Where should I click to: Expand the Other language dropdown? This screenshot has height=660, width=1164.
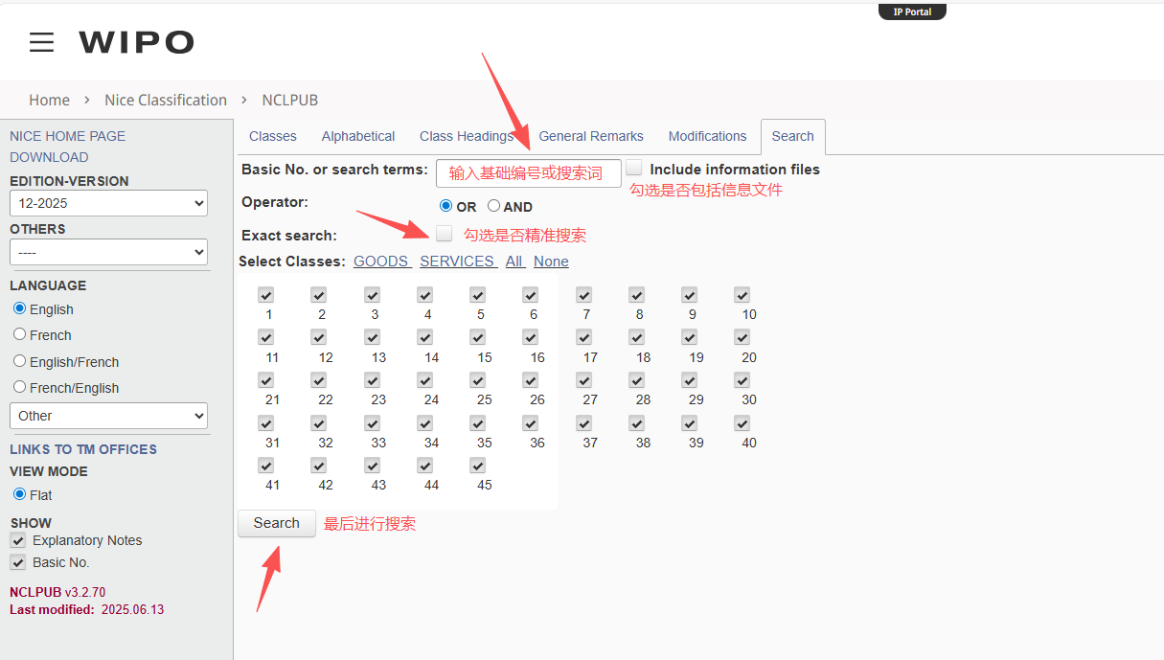(x=108, y=416)
